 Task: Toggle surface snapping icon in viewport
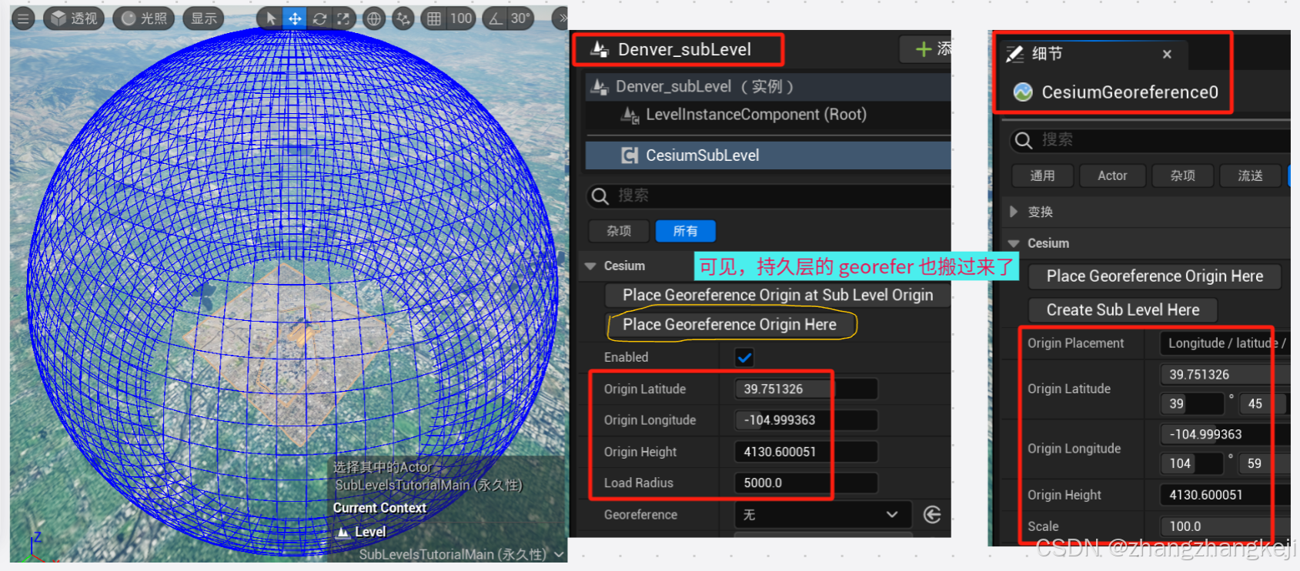(x=403, y=18)
